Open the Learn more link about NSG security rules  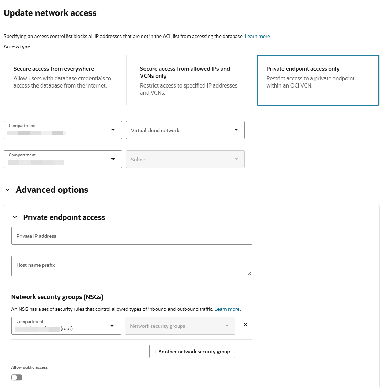(227, 309)
